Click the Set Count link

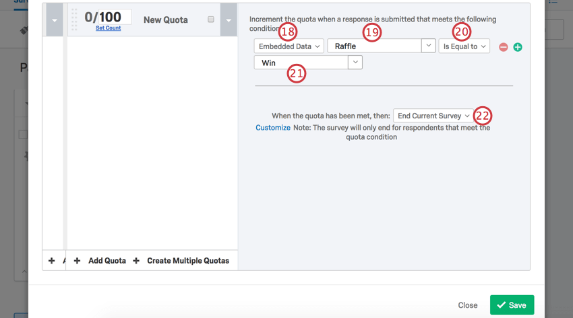(108, 28)
